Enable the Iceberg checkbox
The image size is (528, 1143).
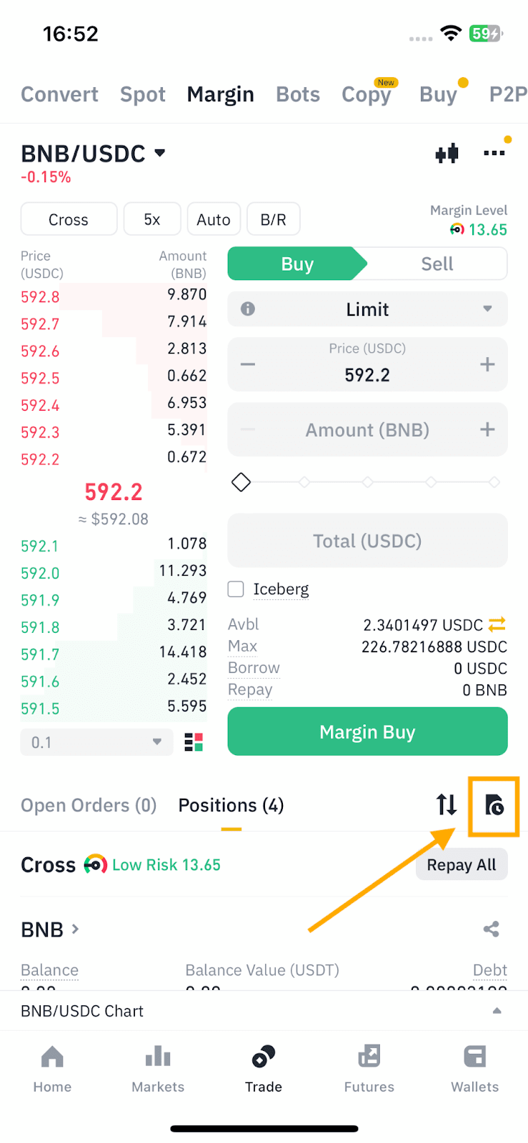point(236,589)
